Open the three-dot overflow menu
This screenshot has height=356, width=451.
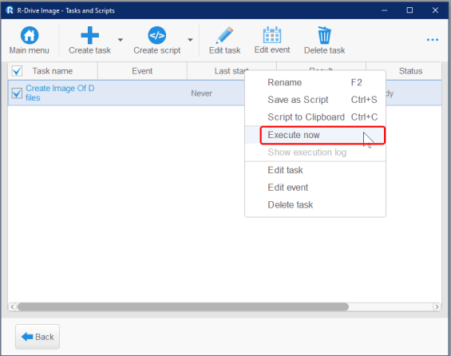(x=433, y=40)
